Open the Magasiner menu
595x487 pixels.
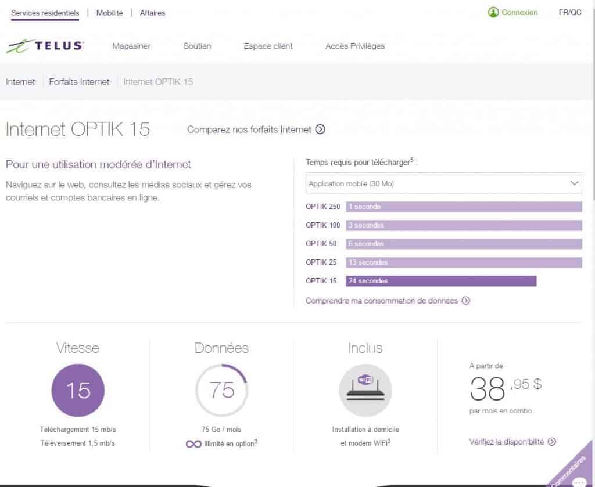(x=131, y=46)
